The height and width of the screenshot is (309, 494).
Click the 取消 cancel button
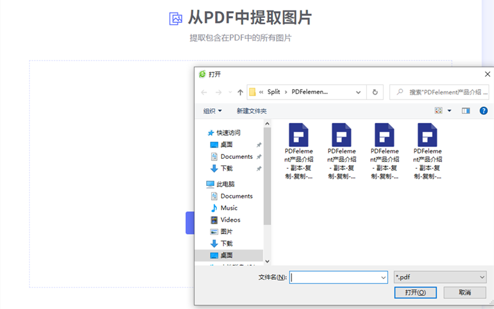(465, 292)
